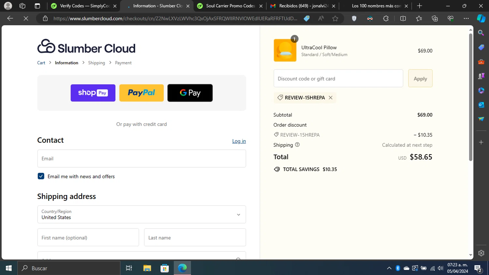Go back to the previous page
The image size is (489, 275).
[x=10, y=19]
